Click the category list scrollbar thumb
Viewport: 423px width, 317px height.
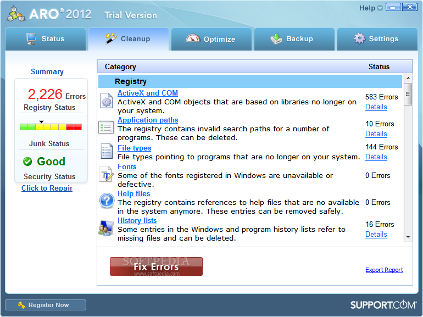pos(408,94)
